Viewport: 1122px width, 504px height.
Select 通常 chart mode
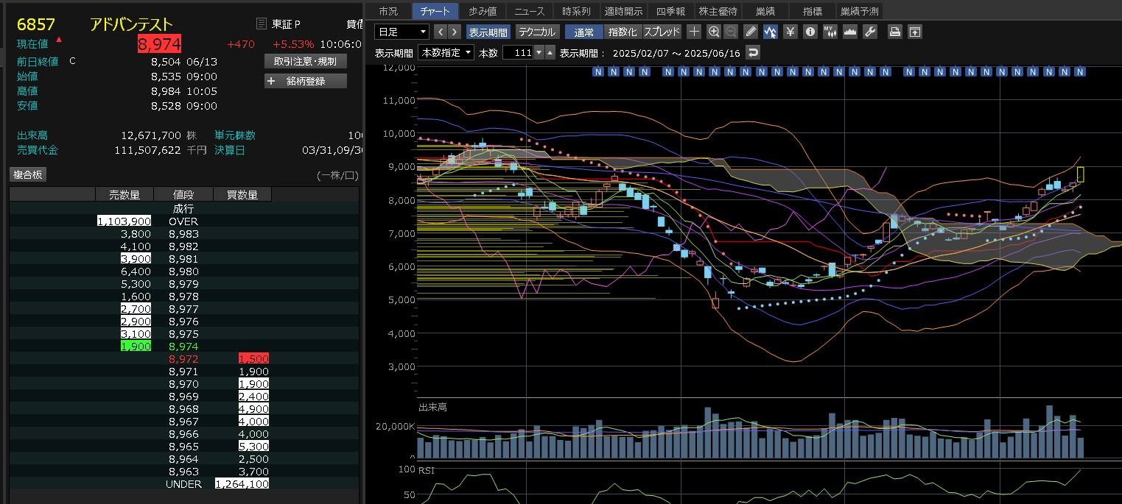point(583,32)
